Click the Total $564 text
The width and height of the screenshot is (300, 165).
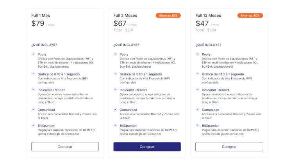tap(206, 30)
